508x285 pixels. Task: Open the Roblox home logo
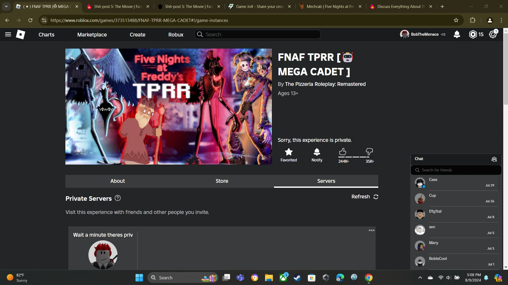(21, 34)
